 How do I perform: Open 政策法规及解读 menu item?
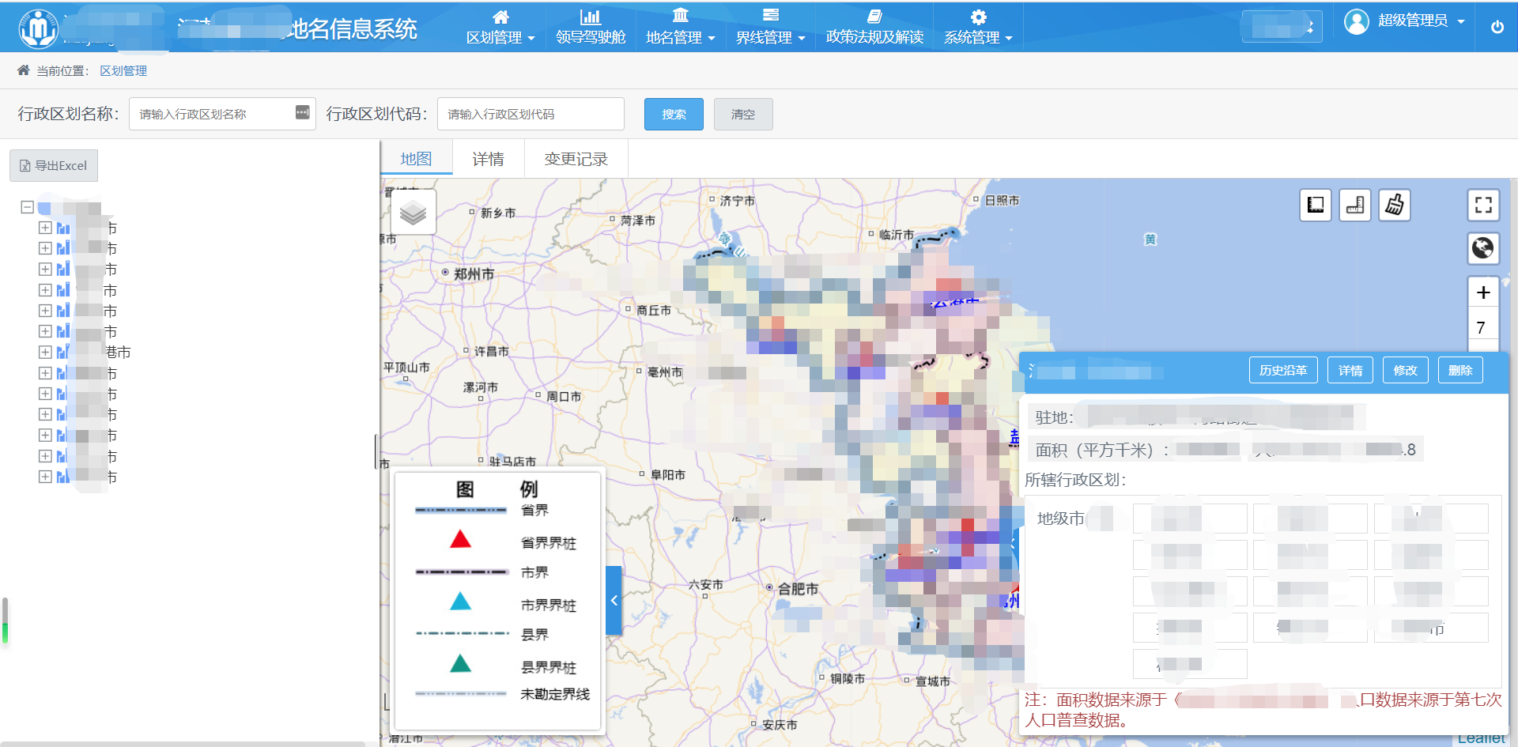coord(874,27)
